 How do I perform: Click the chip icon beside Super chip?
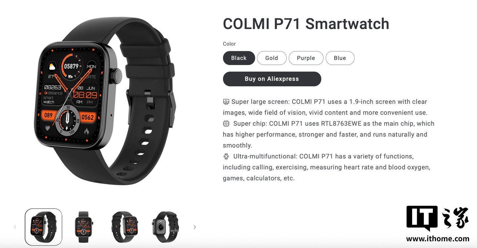226,124
